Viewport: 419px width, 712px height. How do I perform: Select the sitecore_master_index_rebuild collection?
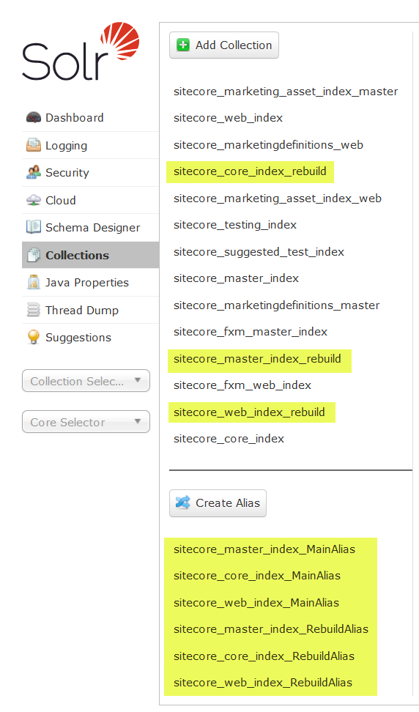[257, 359]
